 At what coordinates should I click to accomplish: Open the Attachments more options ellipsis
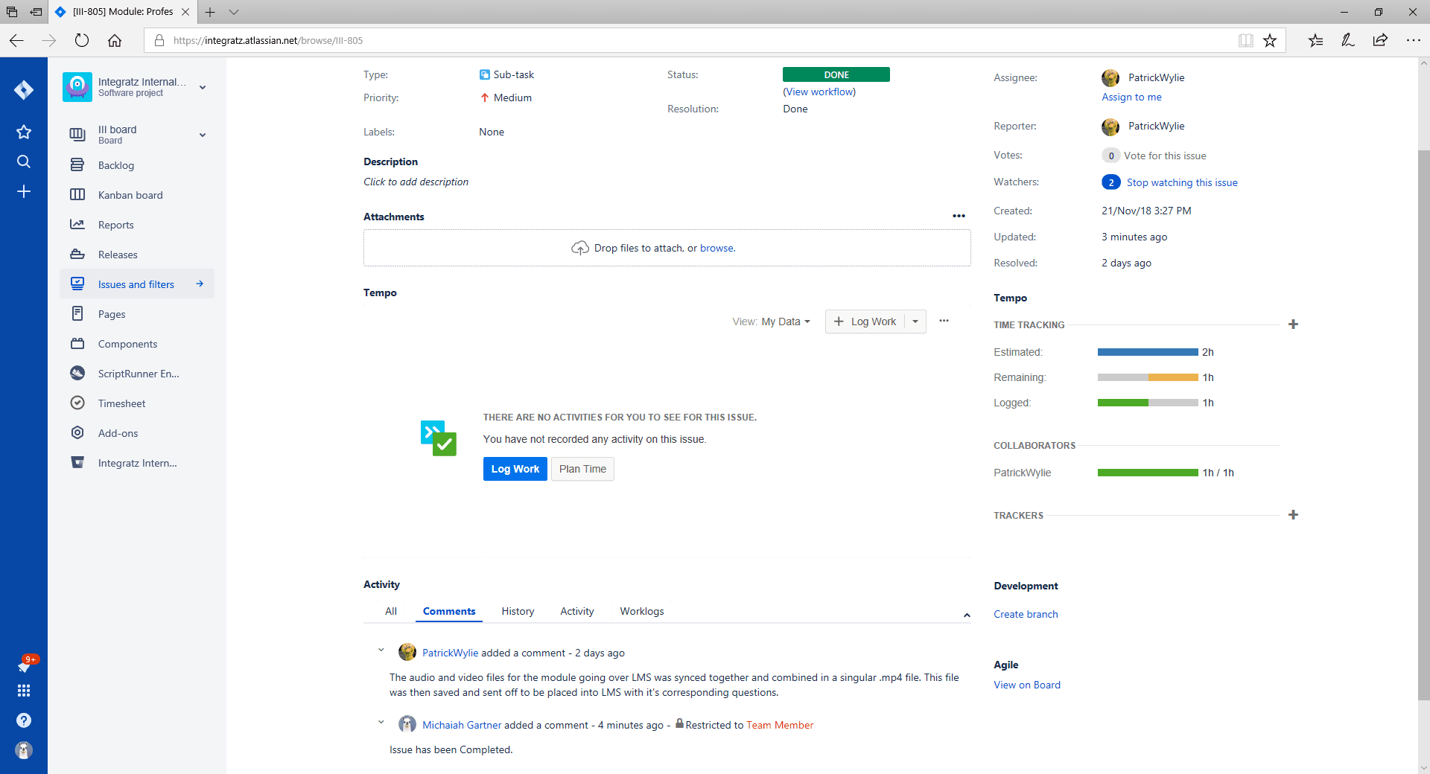coord(959,217)
